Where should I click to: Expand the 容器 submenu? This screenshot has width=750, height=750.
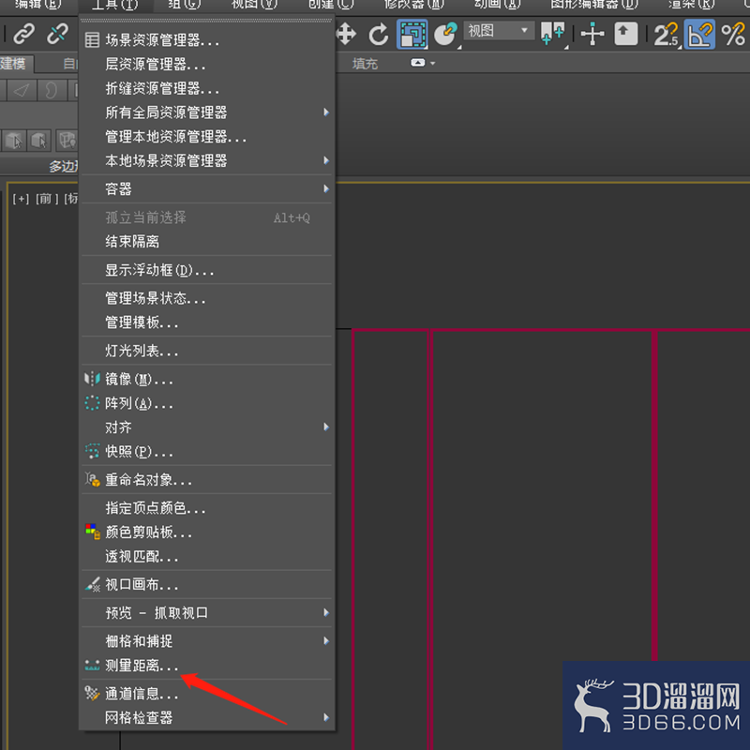[206, 189]
